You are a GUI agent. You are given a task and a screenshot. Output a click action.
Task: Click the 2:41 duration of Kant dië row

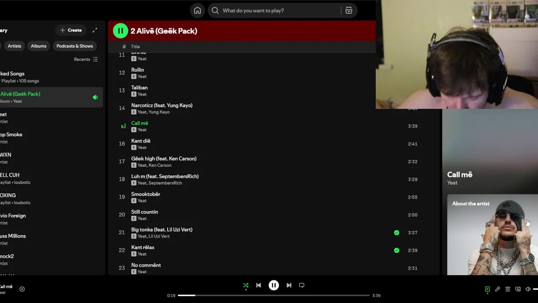pos(412,144)
